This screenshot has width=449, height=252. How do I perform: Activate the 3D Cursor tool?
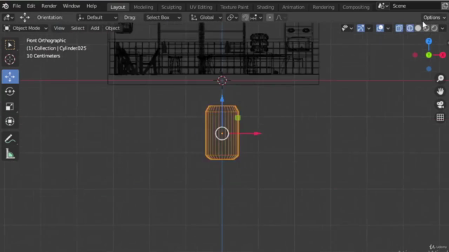[10, 59]
